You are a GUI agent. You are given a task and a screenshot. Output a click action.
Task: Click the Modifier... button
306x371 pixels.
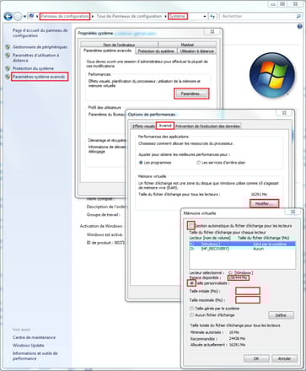point(264,203)
